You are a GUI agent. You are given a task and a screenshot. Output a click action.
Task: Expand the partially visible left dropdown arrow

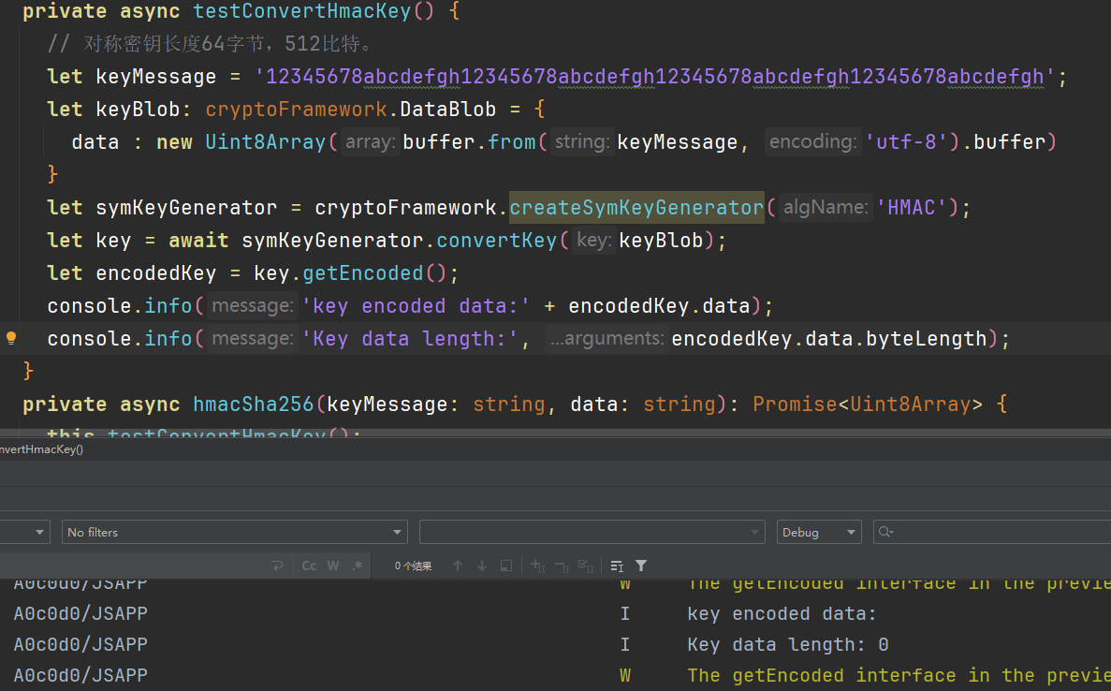(x=39, y=532)
